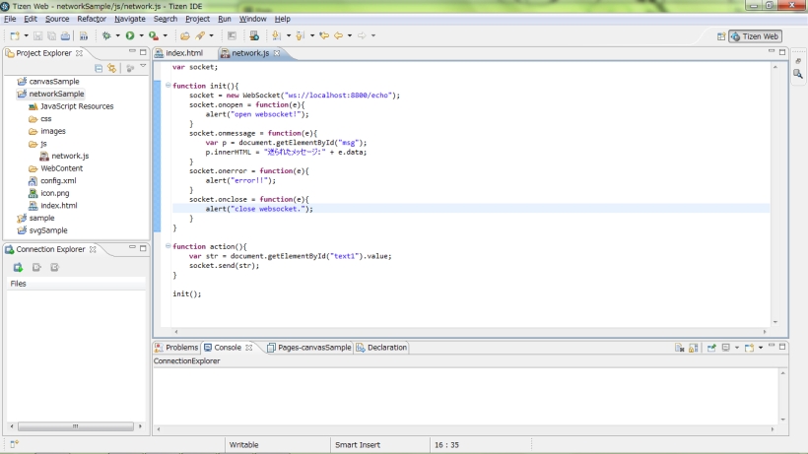This screenshot has height=454, width=808.
Task: Open the External Tools dropdown arrow
Action: [165, 36]
